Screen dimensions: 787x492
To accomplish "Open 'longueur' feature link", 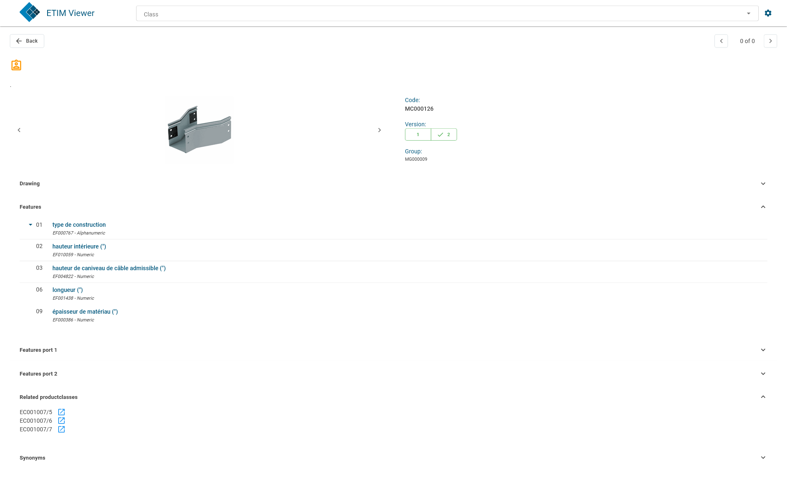I will tap(68, 290).
